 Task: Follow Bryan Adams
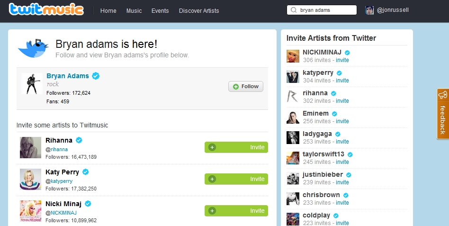point(246,87)
